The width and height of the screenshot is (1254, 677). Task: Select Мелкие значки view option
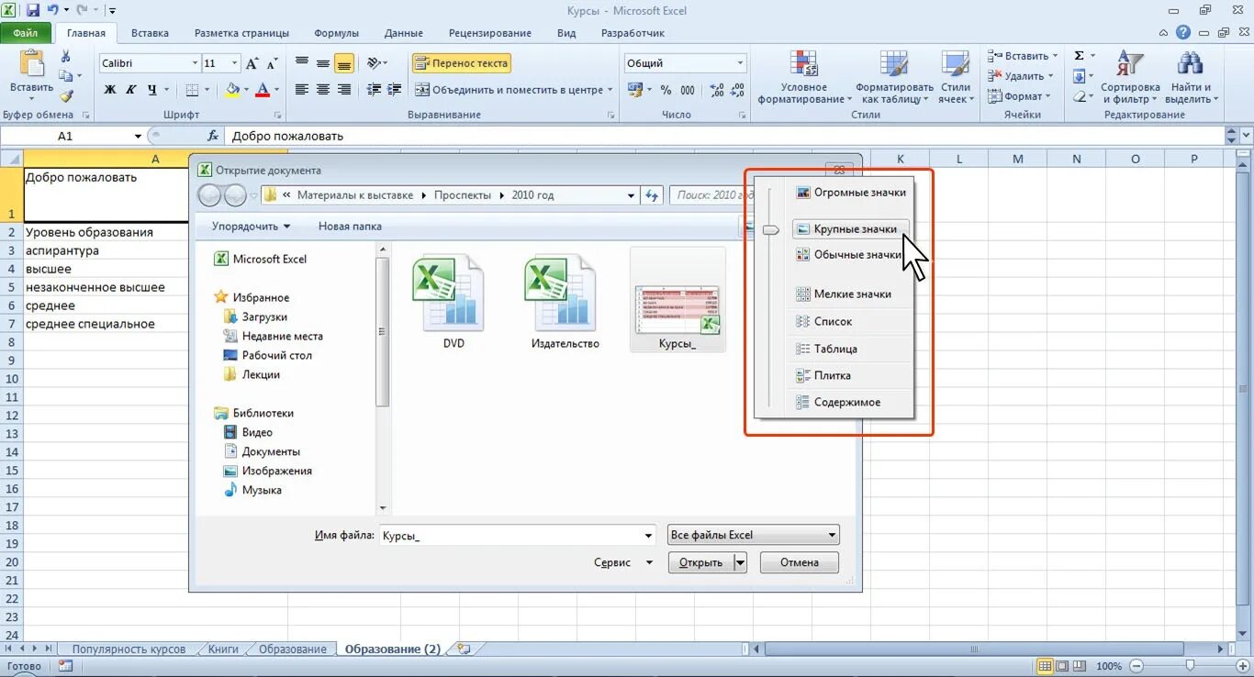(851, 294)
